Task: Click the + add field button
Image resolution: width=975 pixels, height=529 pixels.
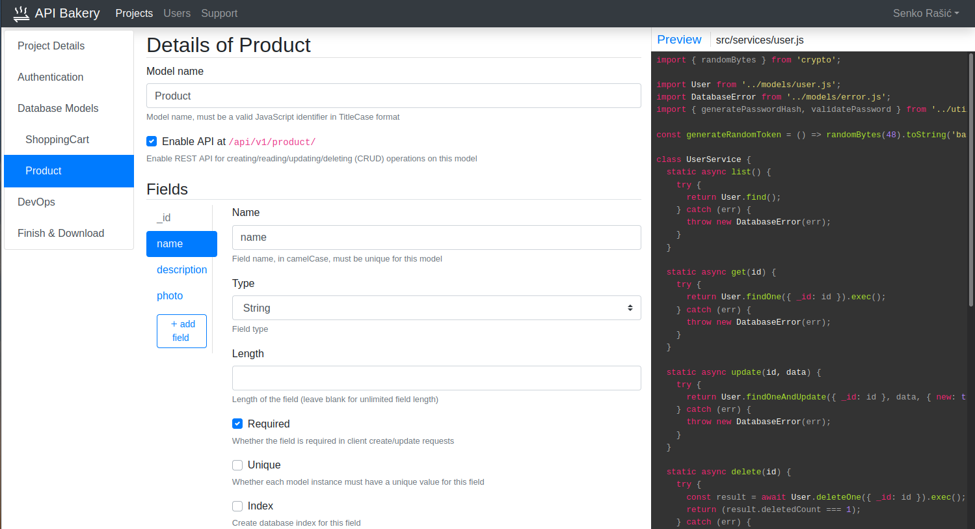Action: (181, 331)
